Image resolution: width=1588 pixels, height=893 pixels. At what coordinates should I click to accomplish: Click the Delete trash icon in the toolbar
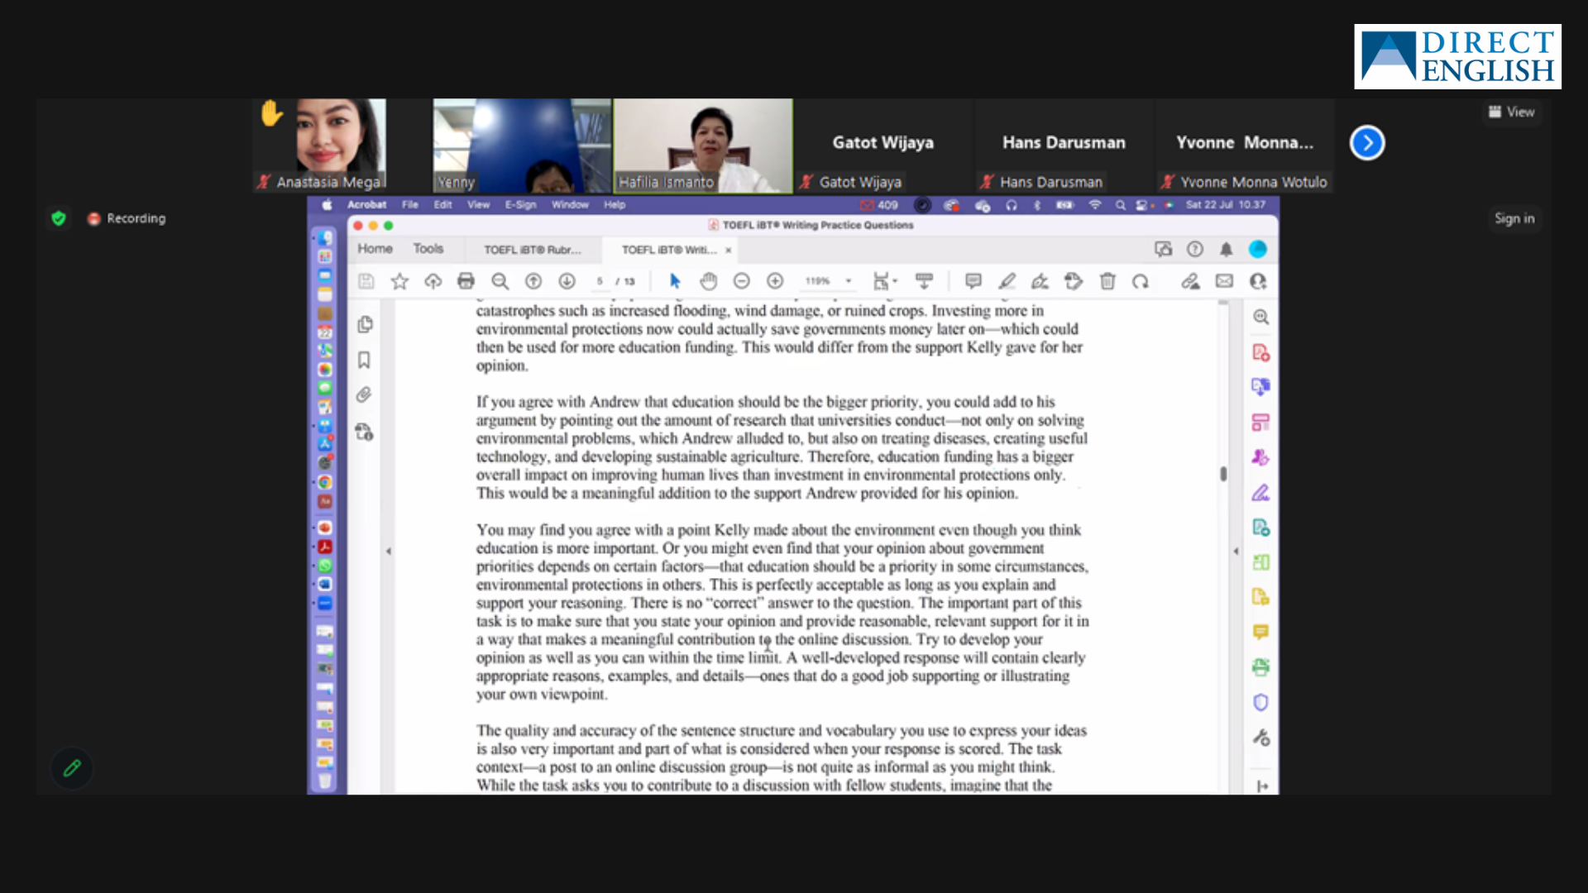pyautogui.click(x=1107, y=281)
